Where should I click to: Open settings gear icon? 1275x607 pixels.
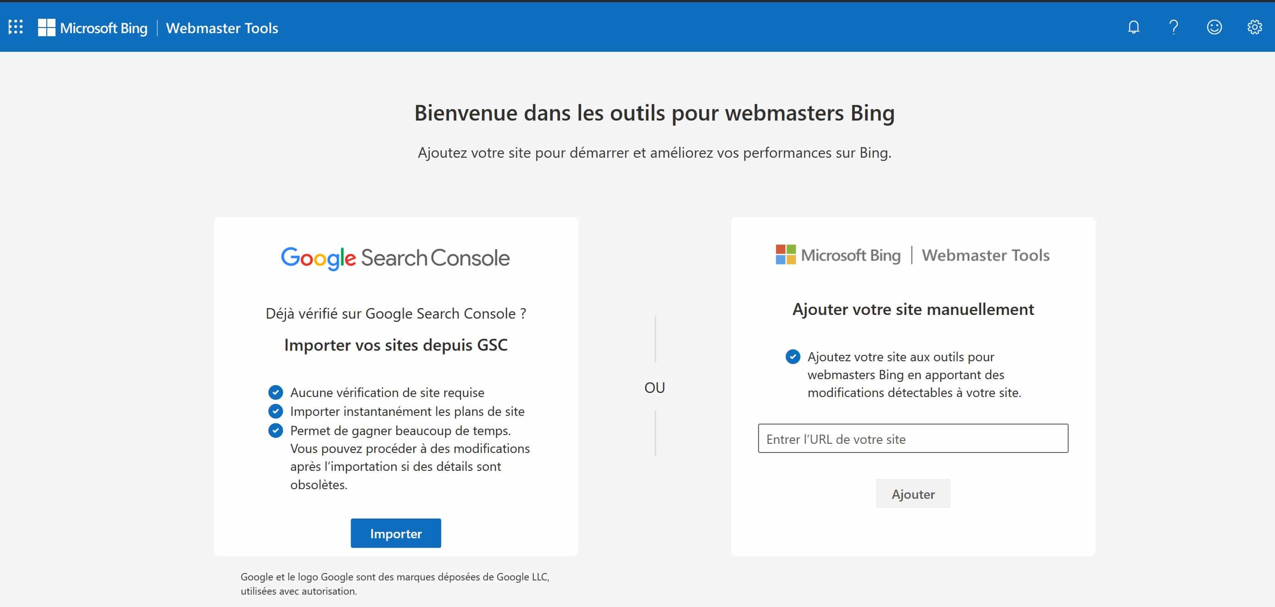[1254, 27]
